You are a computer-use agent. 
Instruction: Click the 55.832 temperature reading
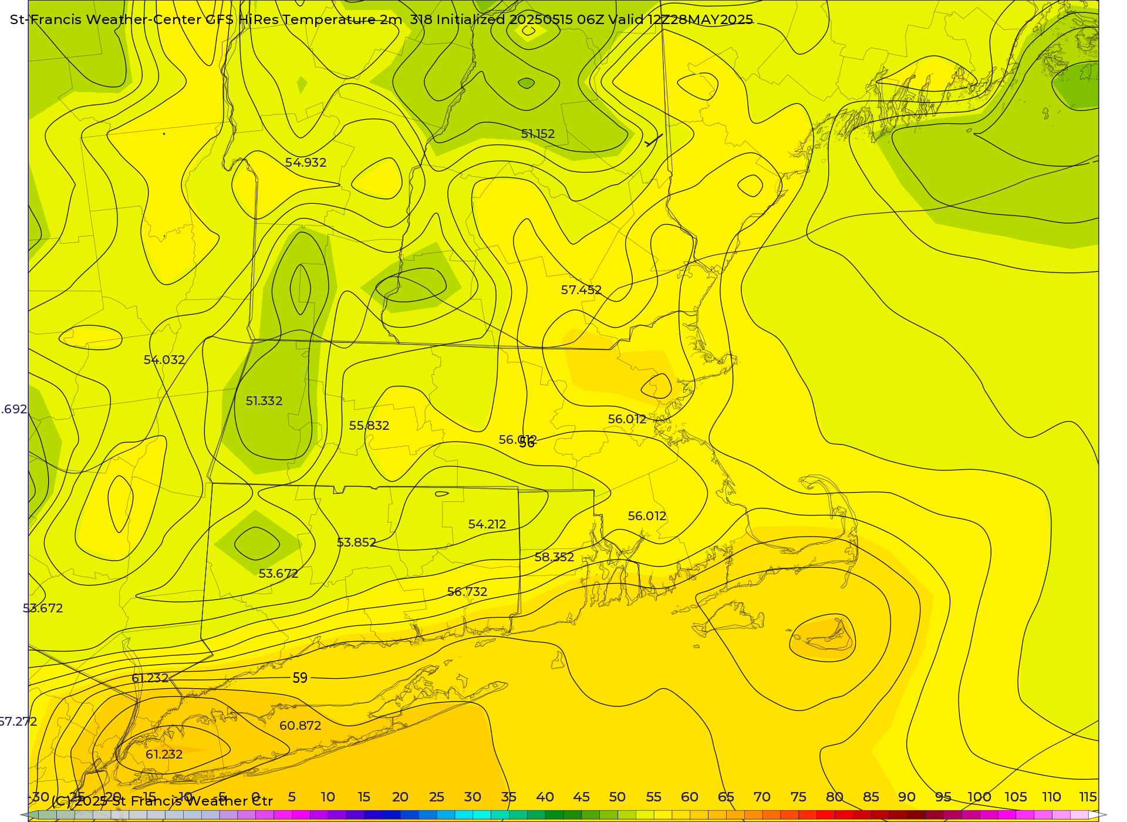point(369,426)
